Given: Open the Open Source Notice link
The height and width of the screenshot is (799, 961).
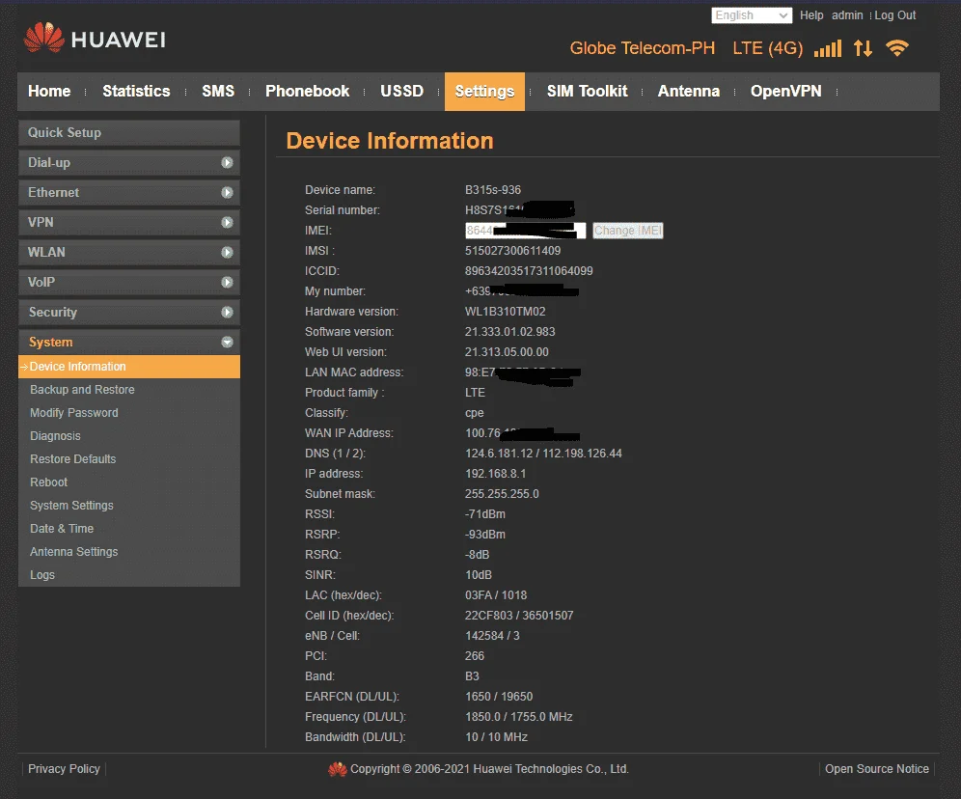Looking at the screenshot, I should (x=876, y=769).
